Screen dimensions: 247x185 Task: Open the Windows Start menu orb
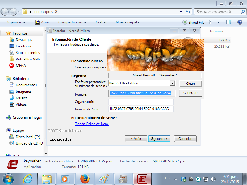pyautogui.click(x=8, y=179)
